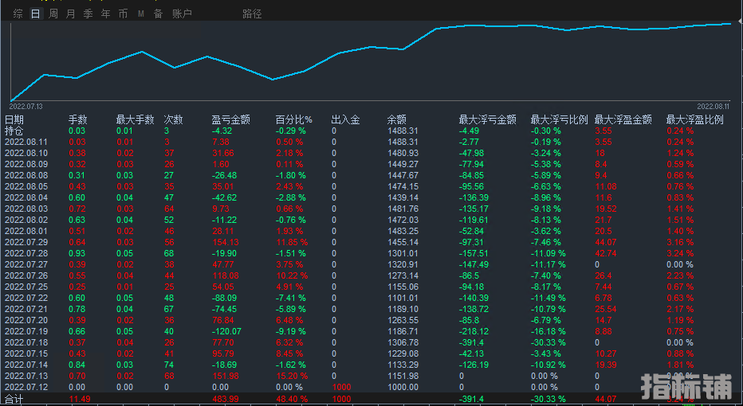The image size is (743, 406).
Task: Click total profit 483.99
Action: point(226,399)
